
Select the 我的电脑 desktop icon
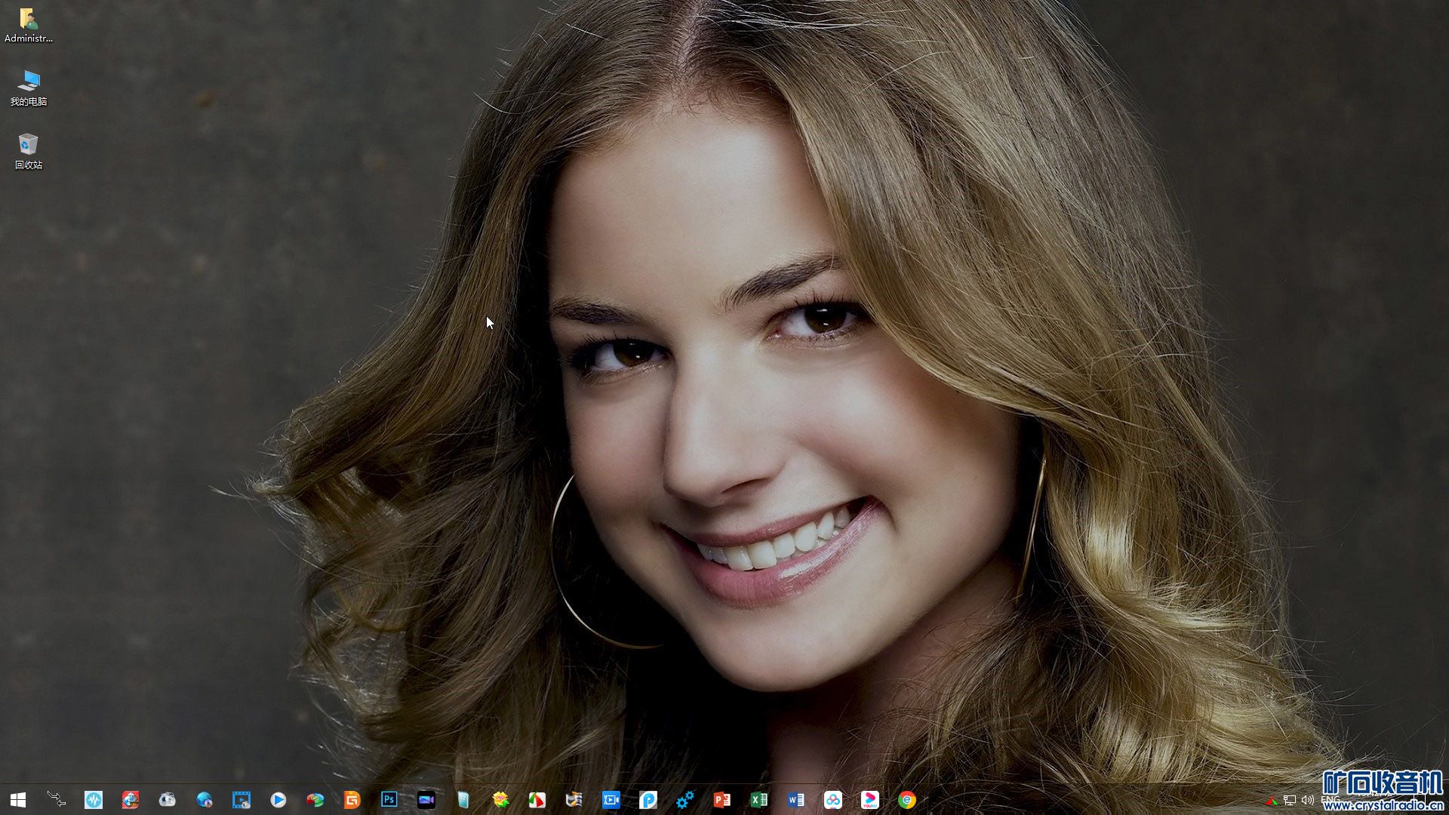pos(29,88)
